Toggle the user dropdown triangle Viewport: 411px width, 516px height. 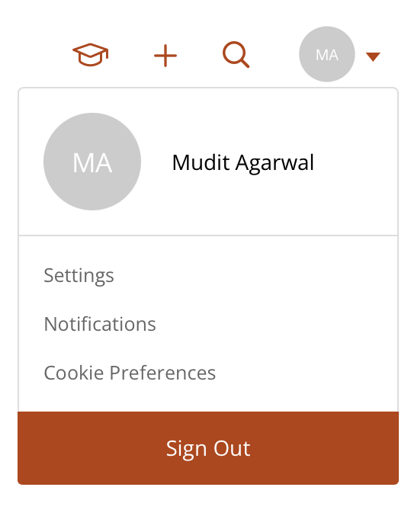[373, 56]
